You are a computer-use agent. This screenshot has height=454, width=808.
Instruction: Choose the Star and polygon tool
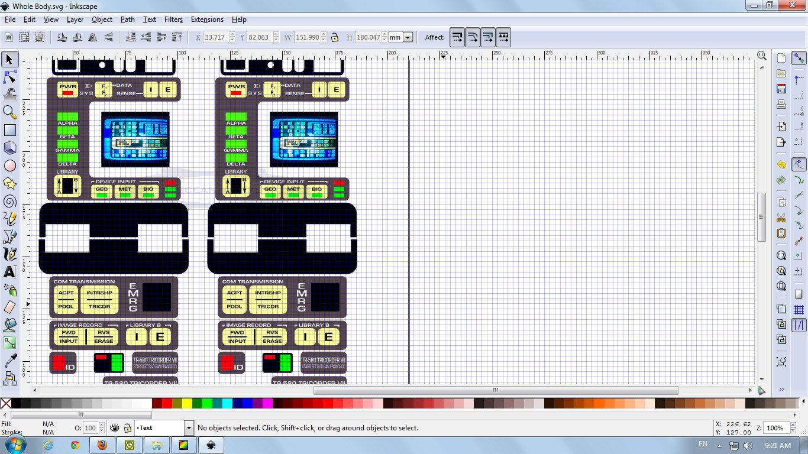pyautogui.click(x=10, y=183)
